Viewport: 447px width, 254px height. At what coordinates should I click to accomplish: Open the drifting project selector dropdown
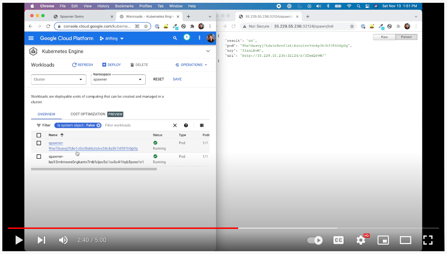pyautogui.click(x=111, y=39)
